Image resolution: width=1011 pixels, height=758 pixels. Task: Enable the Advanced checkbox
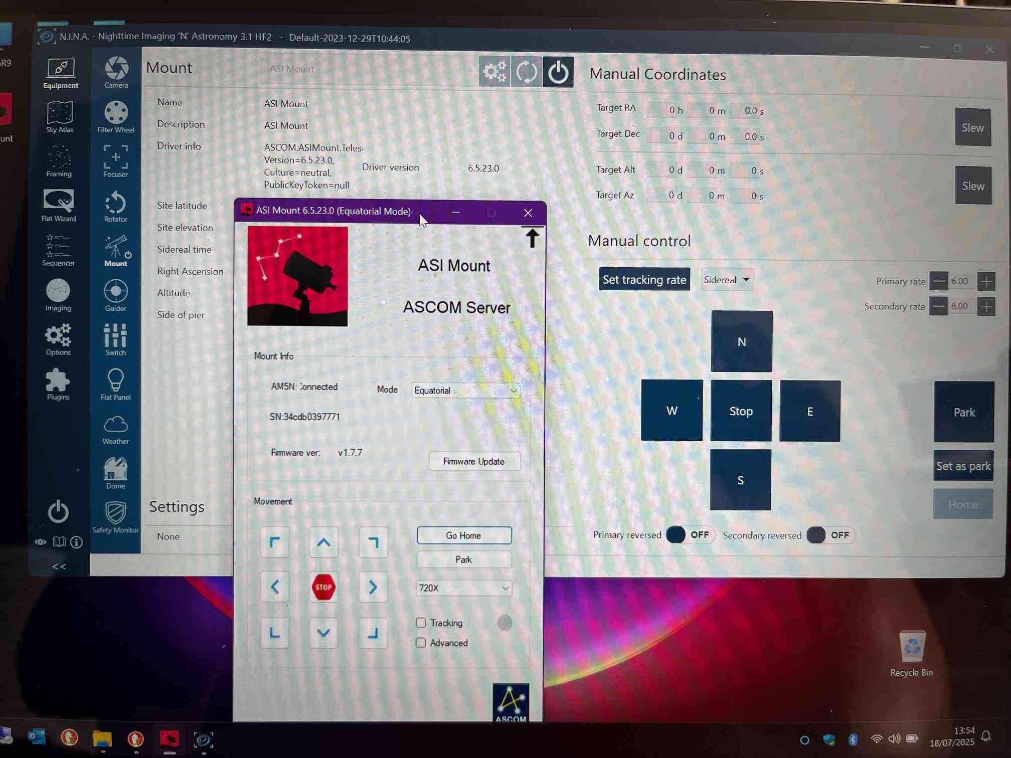[421, 643]
